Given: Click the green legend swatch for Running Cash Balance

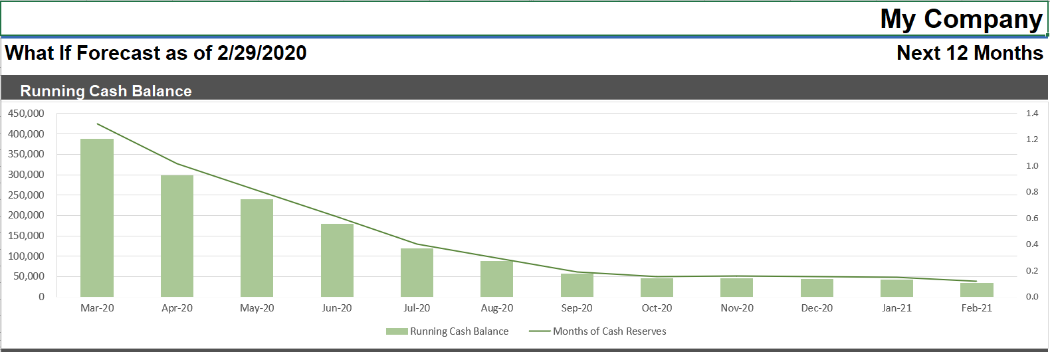Looking at the screenshot, I should click(x=397, y=331).
